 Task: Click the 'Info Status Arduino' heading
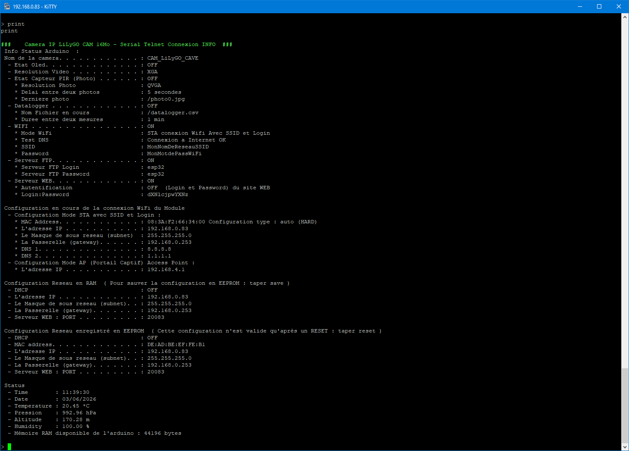(x=37, y=51)
